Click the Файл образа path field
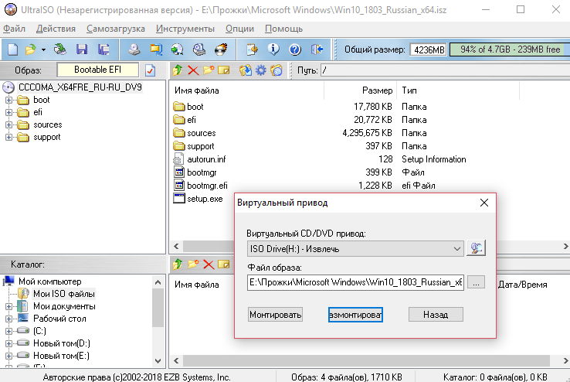This screenshot has width=570, height=382. click(355, 282)
